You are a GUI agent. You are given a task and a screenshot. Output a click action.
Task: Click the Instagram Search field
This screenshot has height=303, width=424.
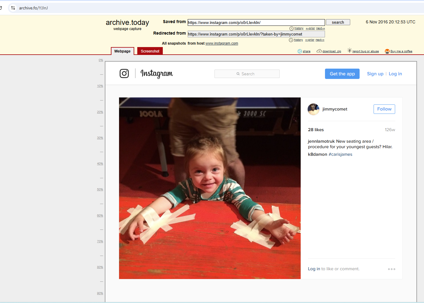coord(247,74)
